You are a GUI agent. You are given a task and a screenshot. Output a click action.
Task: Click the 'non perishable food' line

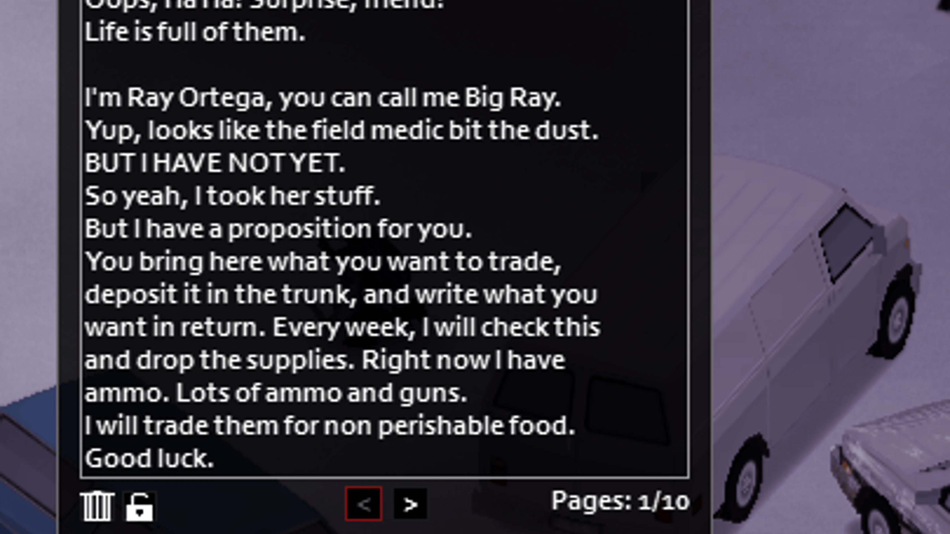click(x=330, y=426)
